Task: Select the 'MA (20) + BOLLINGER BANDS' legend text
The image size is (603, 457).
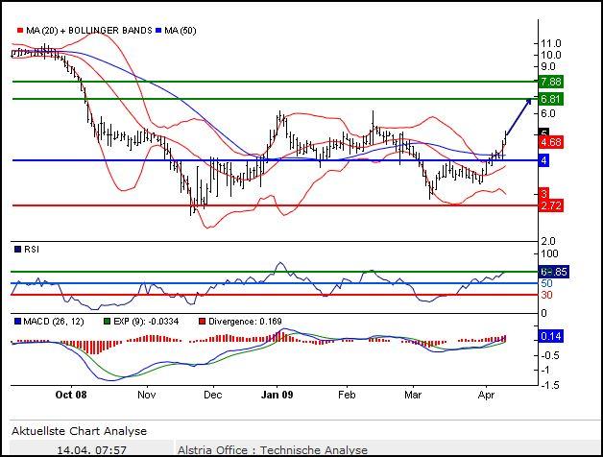Action: coord(89,31)
